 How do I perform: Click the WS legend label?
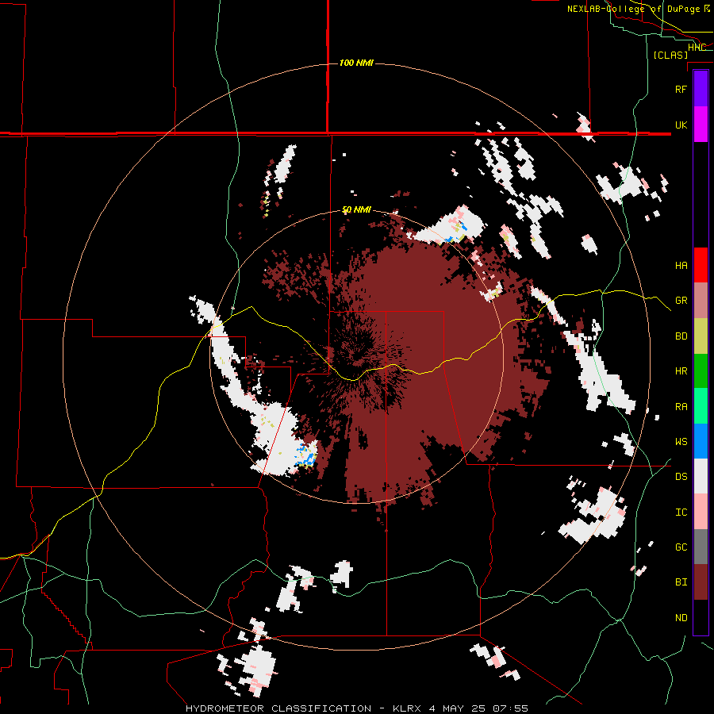681,442
